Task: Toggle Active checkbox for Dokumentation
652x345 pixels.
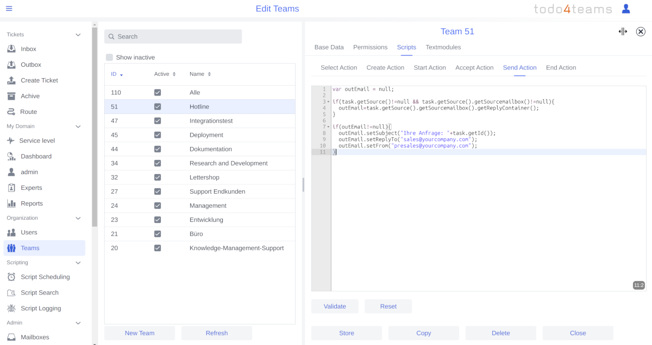Action: tap(158, 149)
